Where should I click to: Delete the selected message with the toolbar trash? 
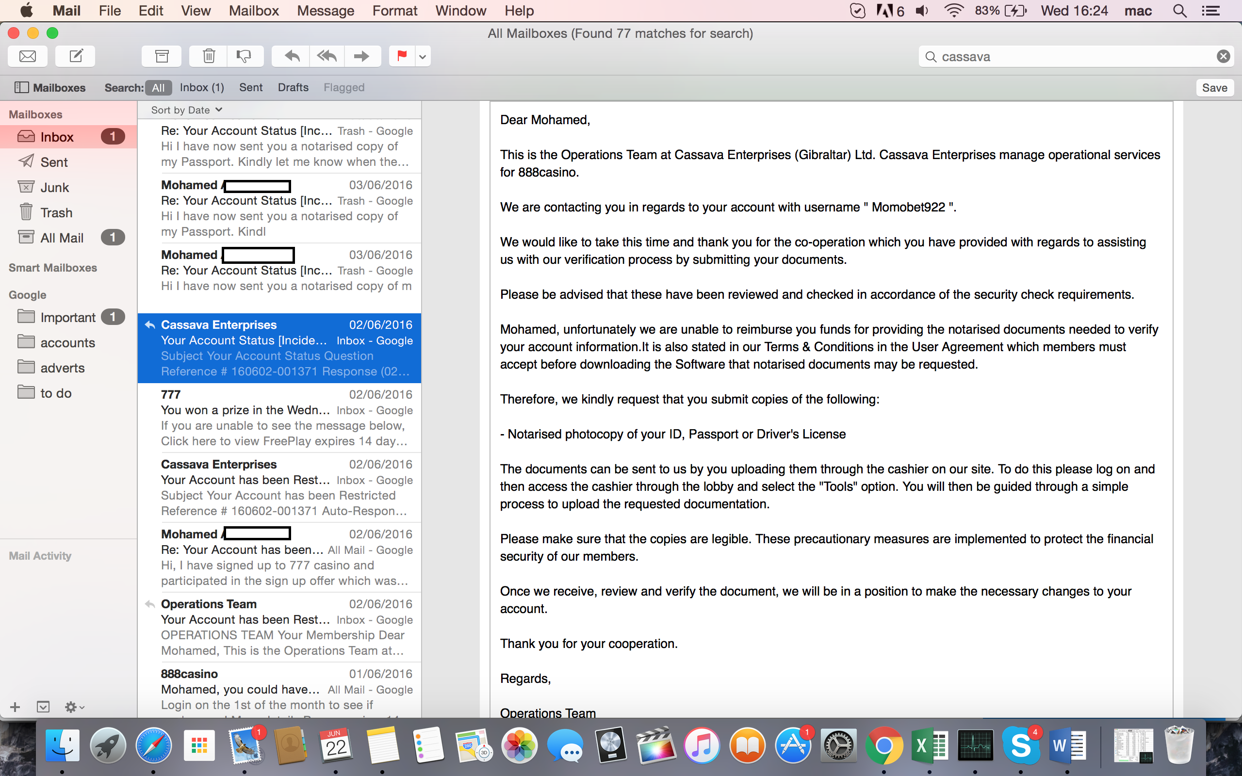[208, 56]
